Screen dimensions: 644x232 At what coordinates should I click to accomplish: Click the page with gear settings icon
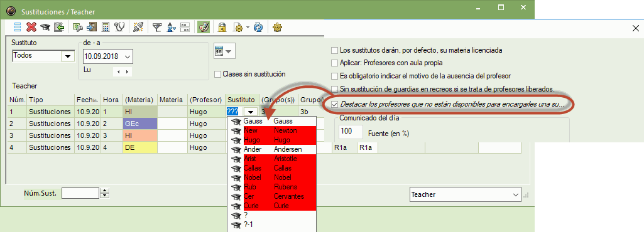coord(237,27)
